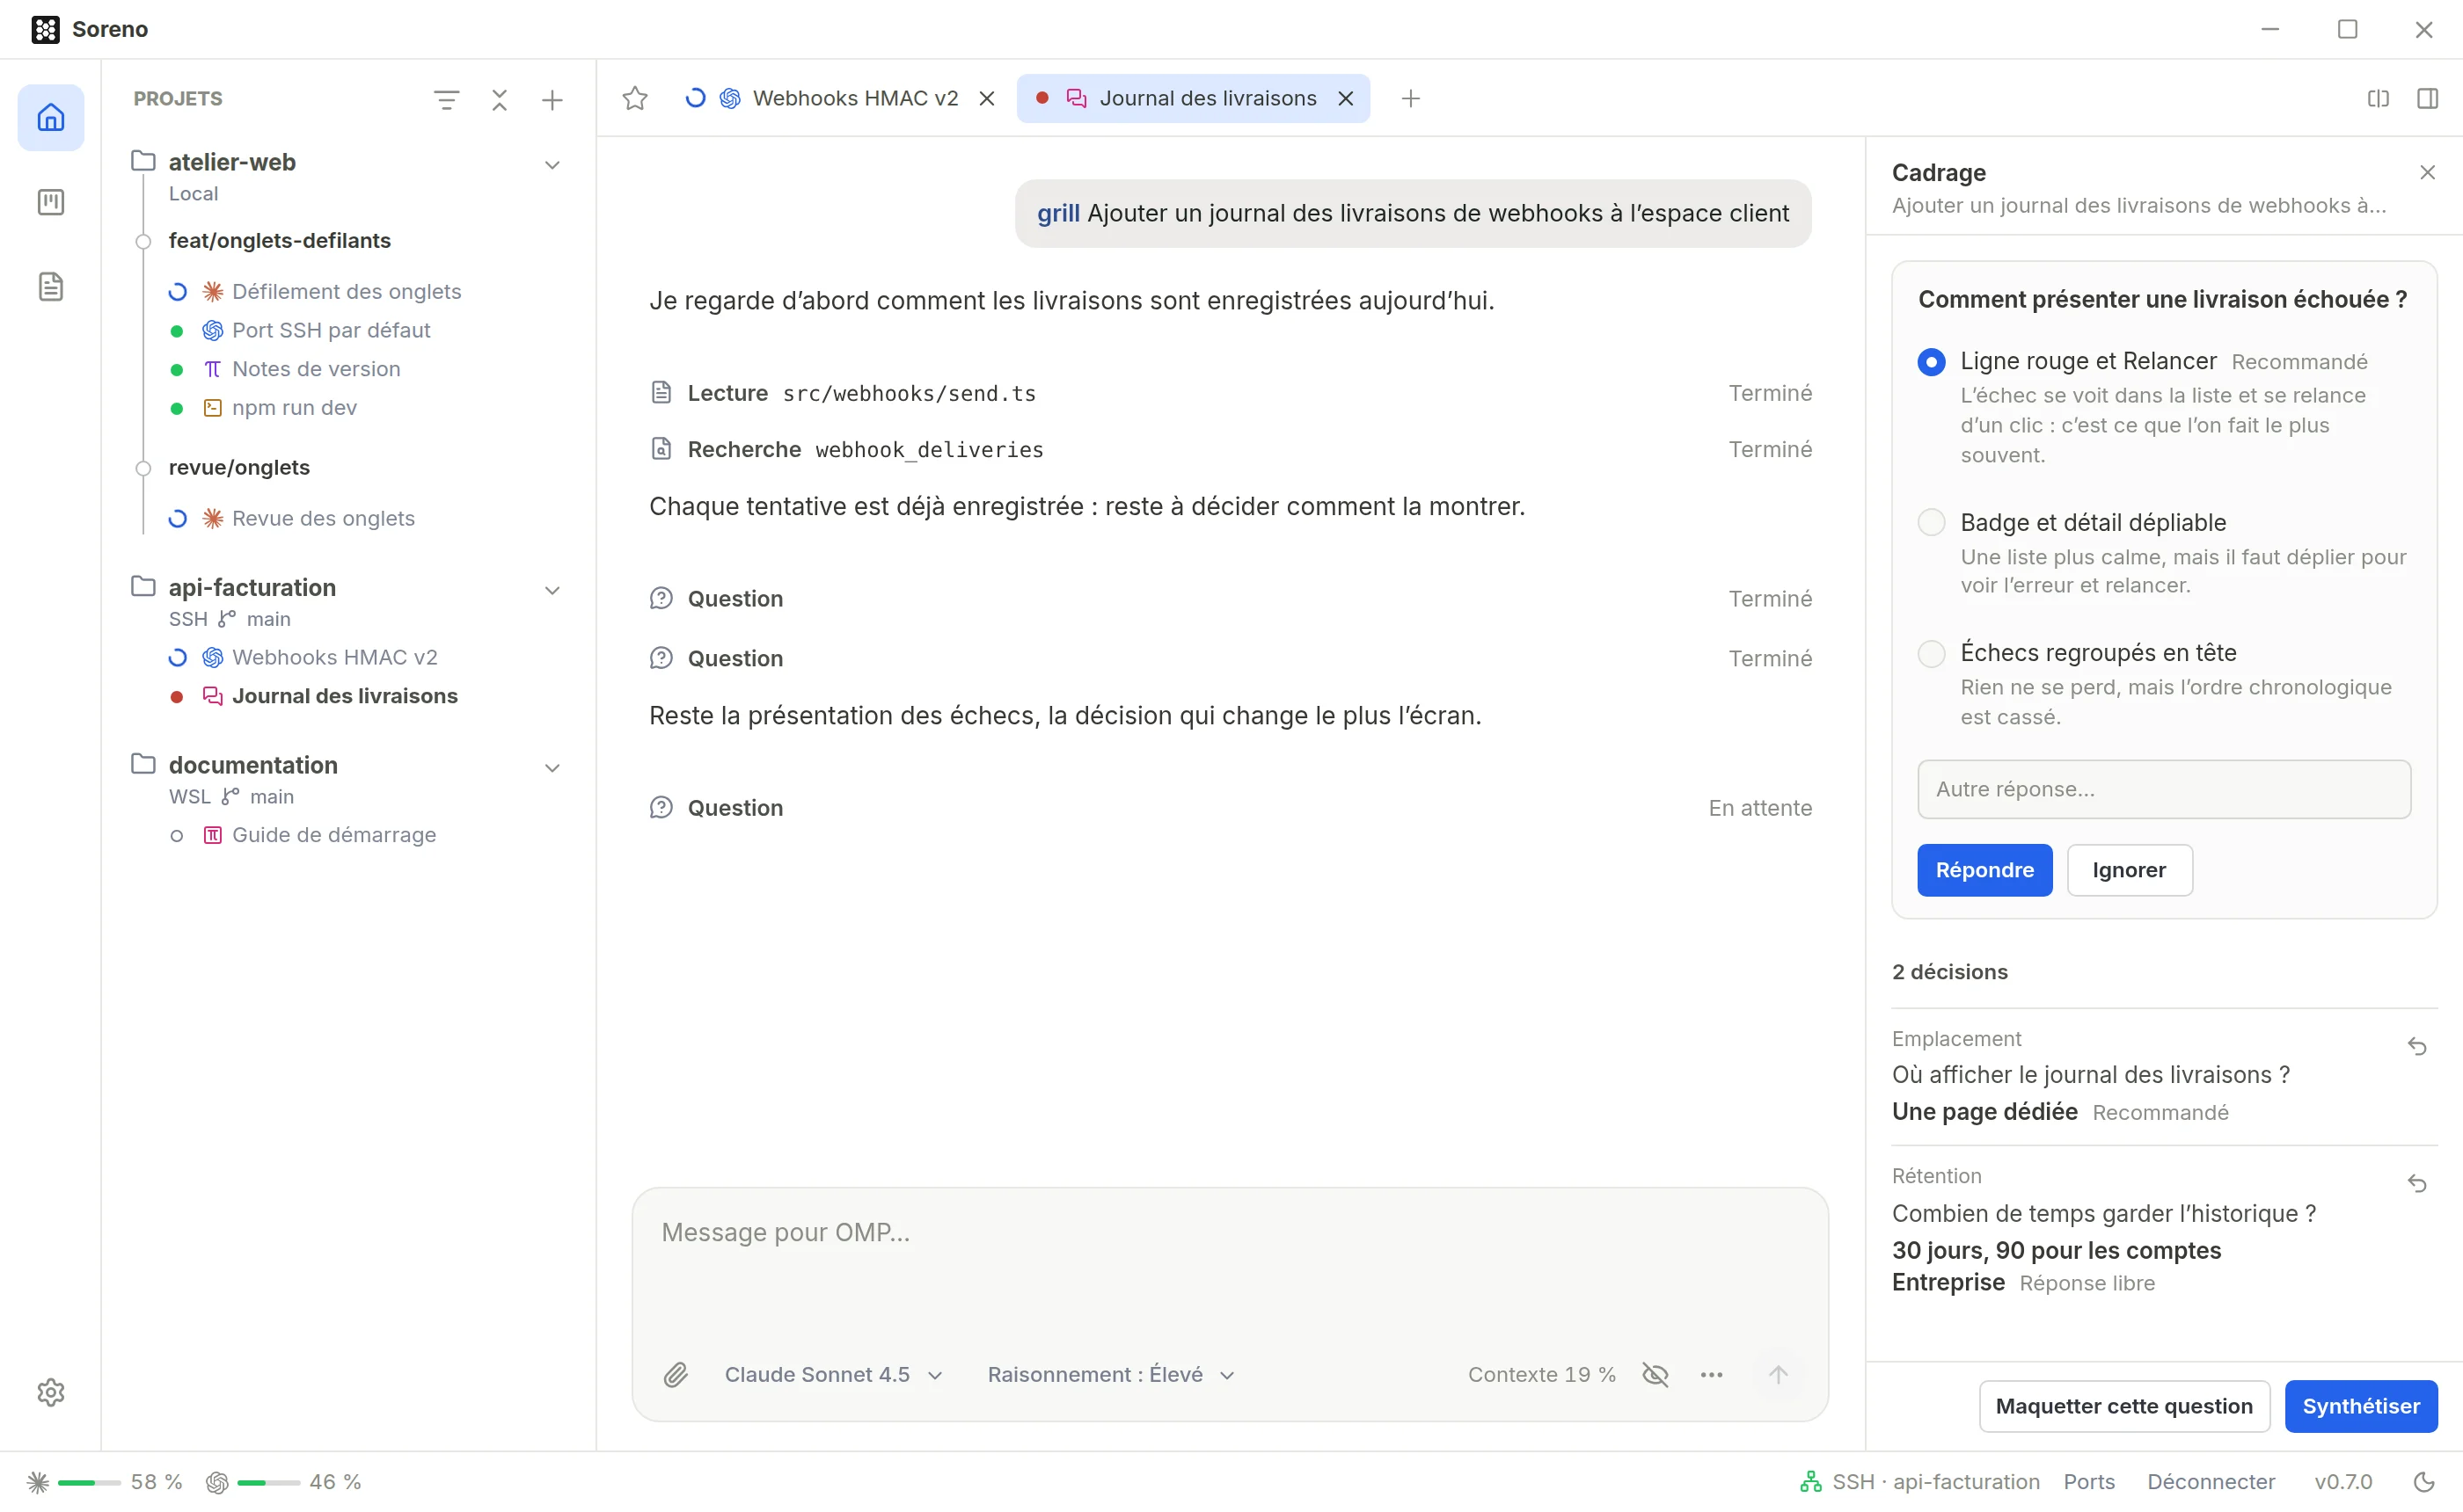Screen dimensions: 2463x1512
Task: Select Ligne rouge et Relancer option
Action: (1931, 362)
